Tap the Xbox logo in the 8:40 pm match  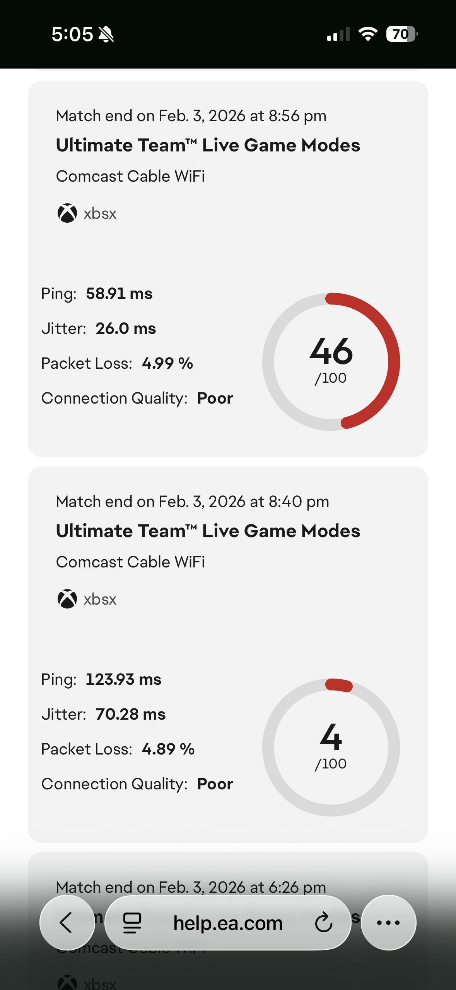point(67,599)
